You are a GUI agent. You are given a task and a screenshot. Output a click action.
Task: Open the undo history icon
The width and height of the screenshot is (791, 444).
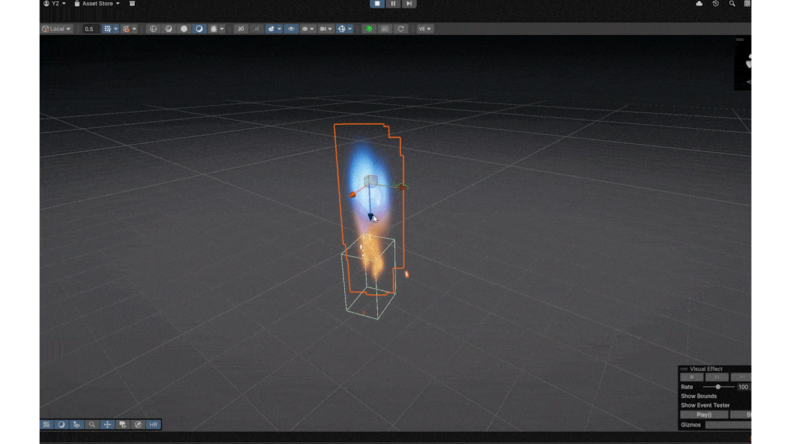(716, 4)
